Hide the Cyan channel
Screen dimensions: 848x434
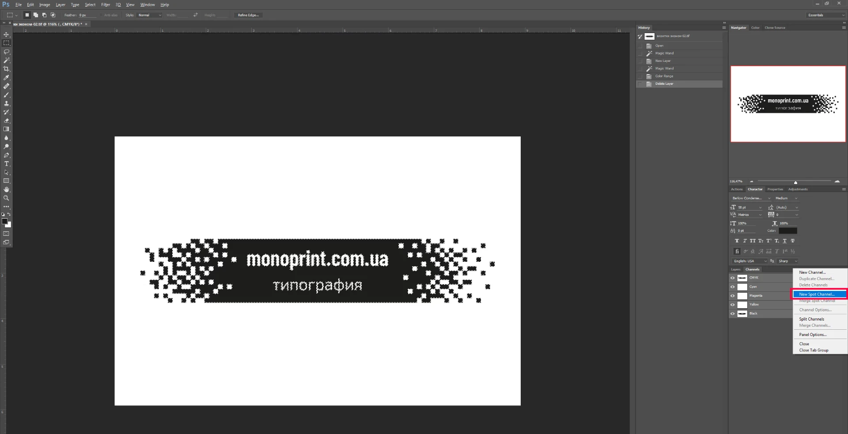point(732,287)
